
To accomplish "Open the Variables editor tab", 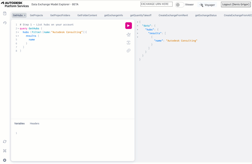I will click(20, 123).
